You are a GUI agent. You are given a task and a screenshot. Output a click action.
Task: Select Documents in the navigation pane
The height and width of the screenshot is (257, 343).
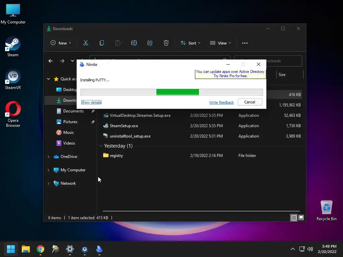pyautogui.click(x=73, y=111)
